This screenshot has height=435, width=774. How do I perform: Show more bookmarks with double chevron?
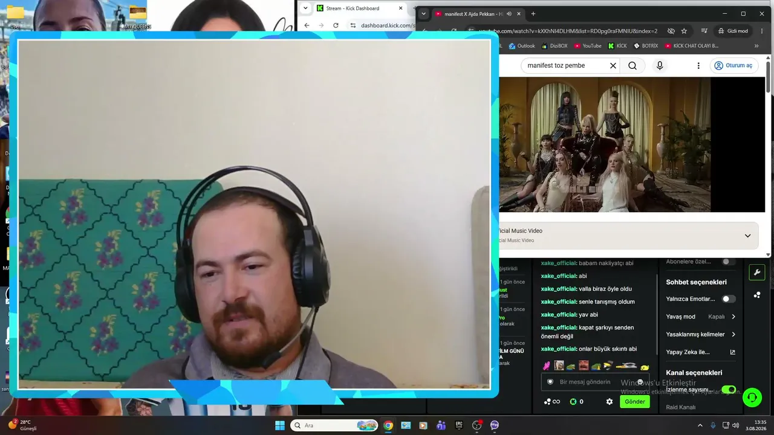(756, 46)
